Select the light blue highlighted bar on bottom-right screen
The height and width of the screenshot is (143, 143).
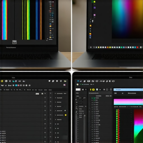pos(128,90)
